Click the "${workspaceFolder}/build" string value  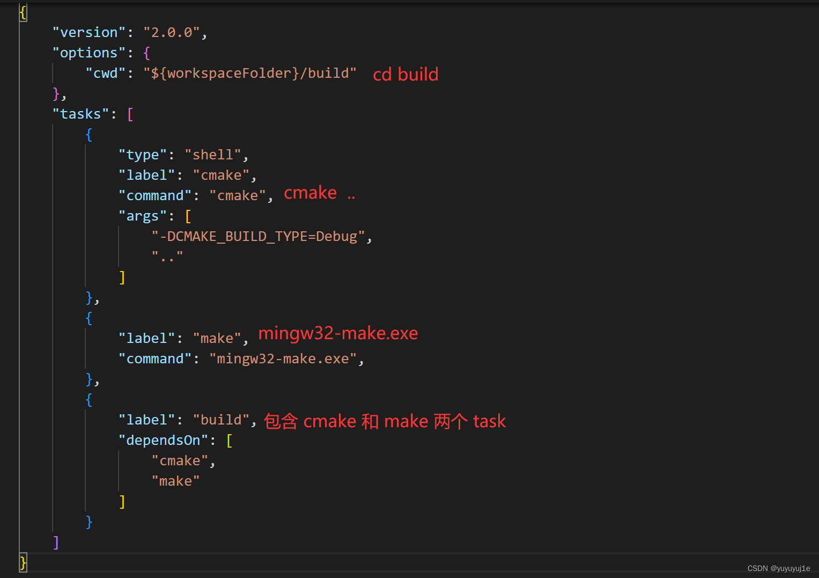tap(250, 73)
